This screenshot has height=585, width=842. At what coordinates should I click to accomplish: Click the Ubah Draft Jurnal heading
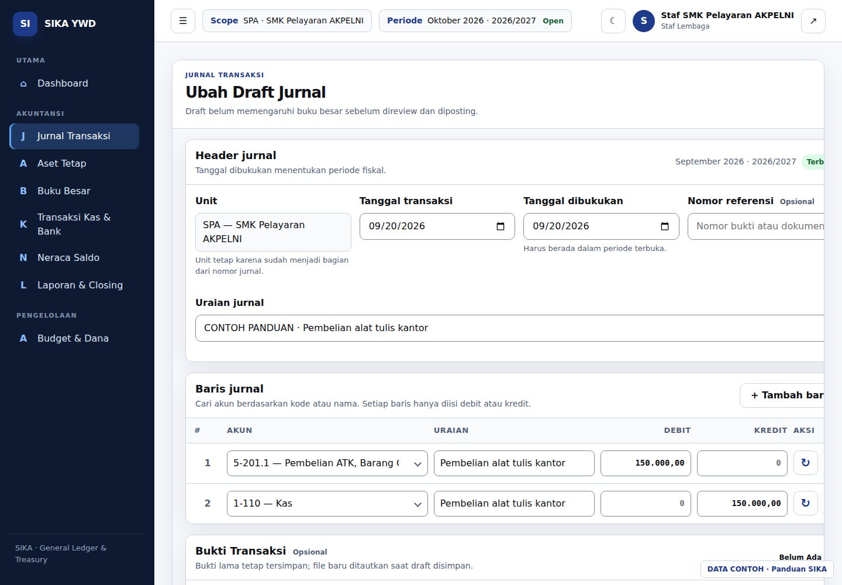(256, 92)
